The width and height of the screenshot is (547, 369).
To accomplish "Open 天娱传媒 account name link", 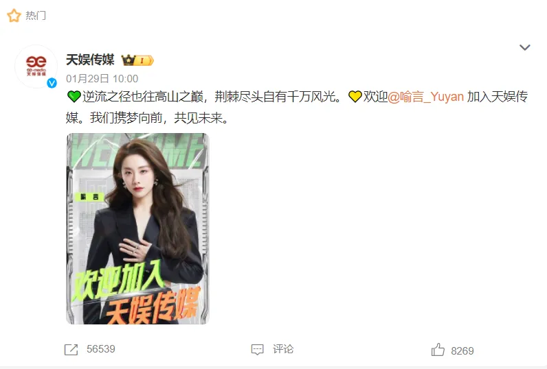I will click(90, 60).
